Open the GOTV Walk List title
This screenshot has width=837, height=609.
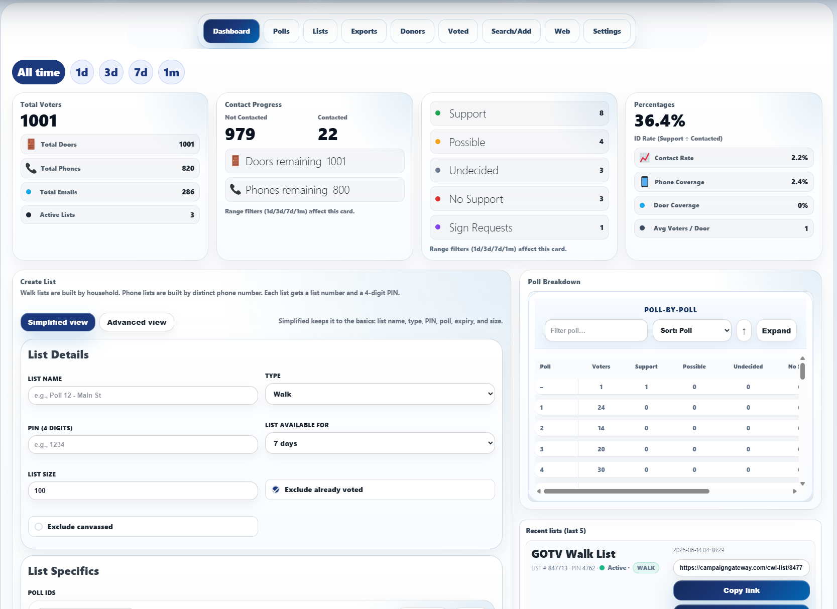coord(573,554)
